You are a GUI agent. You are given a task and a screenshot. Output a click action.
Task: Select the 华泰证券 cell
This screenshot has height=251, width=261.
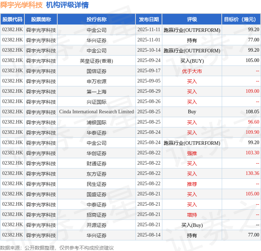coord(97,133)
